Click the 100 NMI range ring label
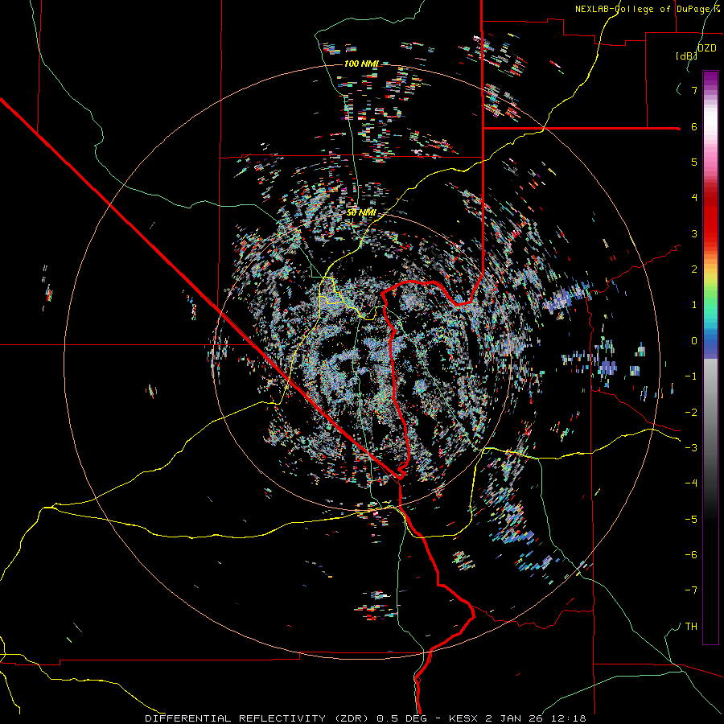This screenshot has width=724, height=724. [x=361, y=64]
